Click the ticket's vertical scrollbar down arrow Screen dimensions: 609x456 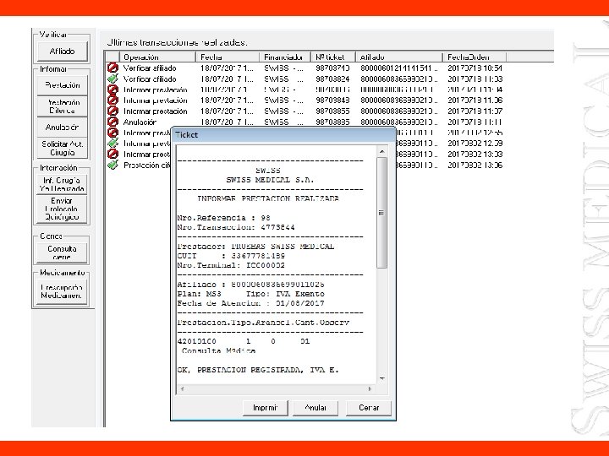pyautogui.click(x=381, y=378)
